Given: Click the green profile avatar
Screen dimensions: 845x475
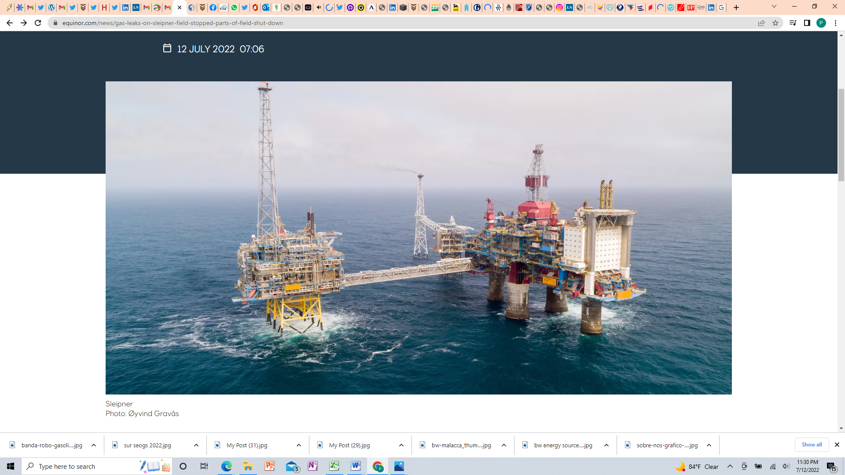Looking at the screenshot, I should (x=821, y=23).
